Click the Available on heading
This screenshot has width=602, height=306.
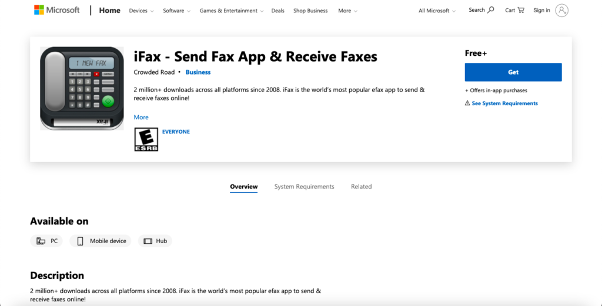coord(59,221)
